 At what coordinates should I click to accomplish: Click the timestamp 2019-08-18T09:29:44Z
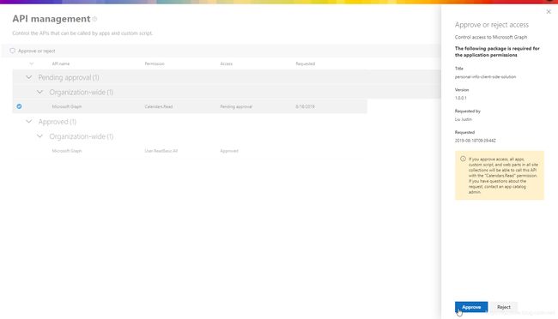[475, 141]
